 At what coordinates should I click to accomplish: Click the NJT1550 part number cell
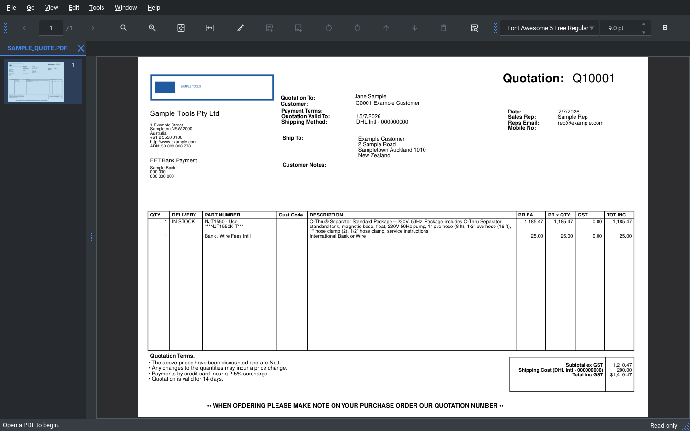(x=224, y=224)
